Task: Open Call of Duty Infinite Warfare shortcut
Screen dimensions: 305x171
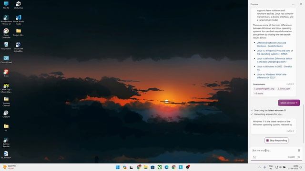Action: pos(6,88)
